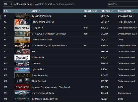Viewport: 138px width, 102px height.
Task: Click the Marvel Rivals logo image
Action: [x=22, y=57]
